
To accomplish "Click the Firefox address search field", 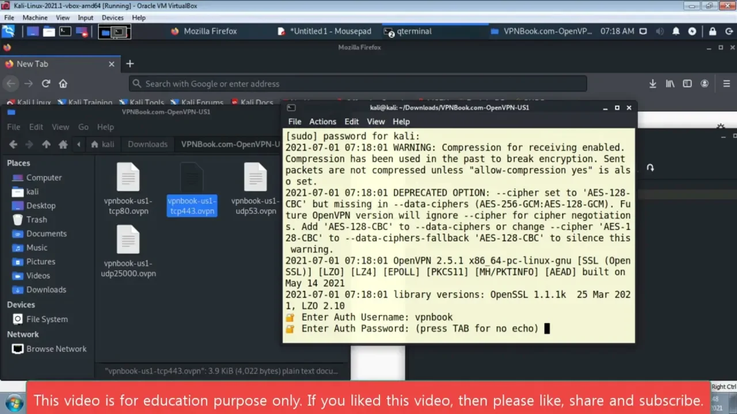I will pos(357,84).
